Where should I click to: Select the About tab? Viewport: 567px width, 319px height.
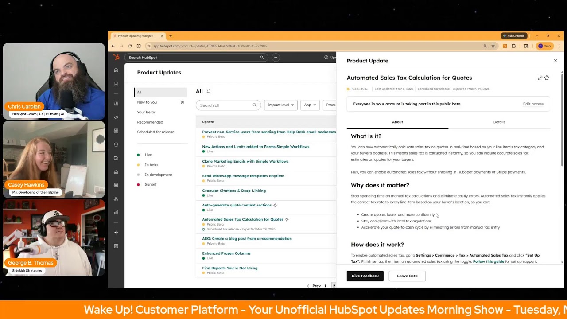(397, 122)
